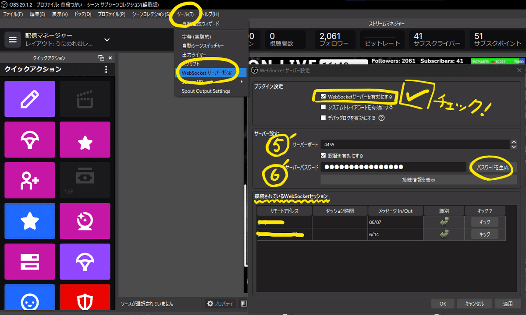The height and width of the screenshot is (315, 526).
Task: Click the サーバーパスワード input field
Action: click(393, 167)
